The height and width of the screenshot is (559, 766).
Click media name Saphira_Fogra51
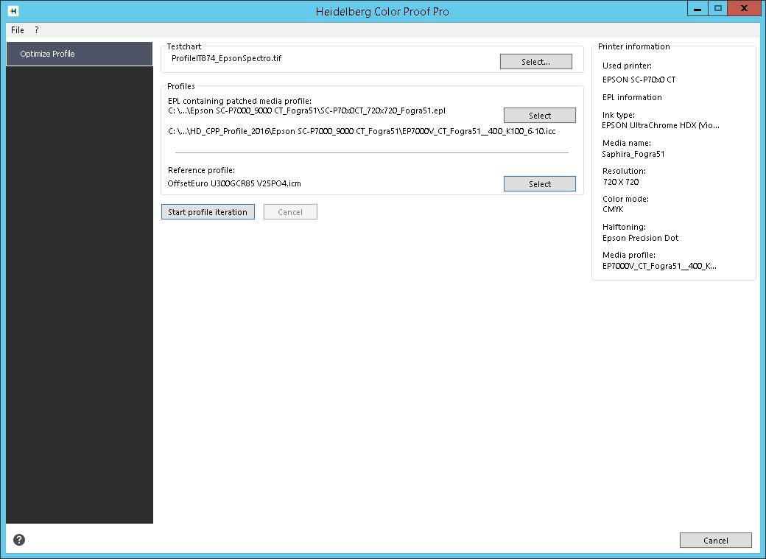633,154
